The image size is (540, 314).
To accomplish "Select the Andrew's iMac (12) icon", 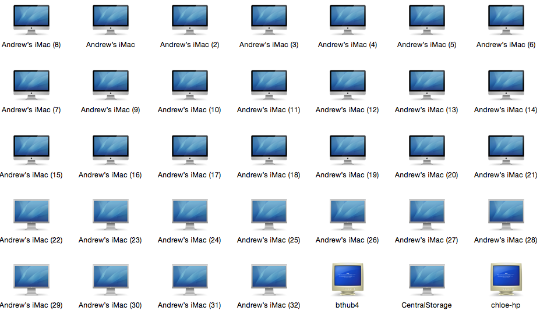I will [x=348, y=85].
